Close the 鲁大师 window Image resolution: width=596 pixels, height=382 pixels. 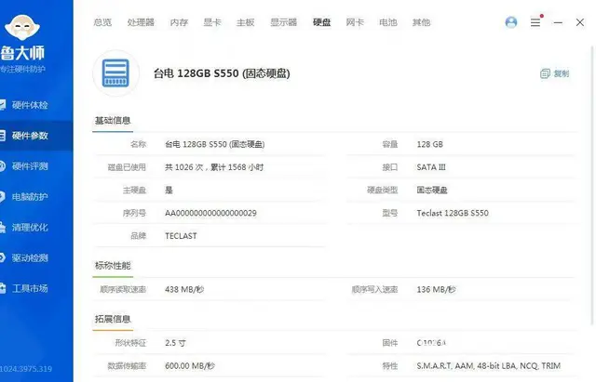(x=579, y=22)
